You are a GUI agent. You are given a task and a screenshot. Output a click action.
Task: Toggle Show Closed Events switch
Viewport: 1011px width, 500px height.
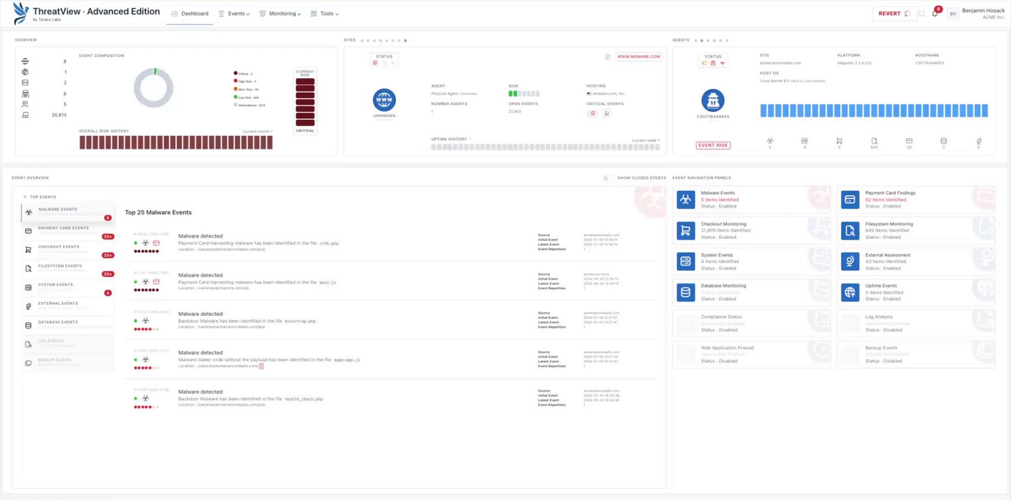(608, 178)
